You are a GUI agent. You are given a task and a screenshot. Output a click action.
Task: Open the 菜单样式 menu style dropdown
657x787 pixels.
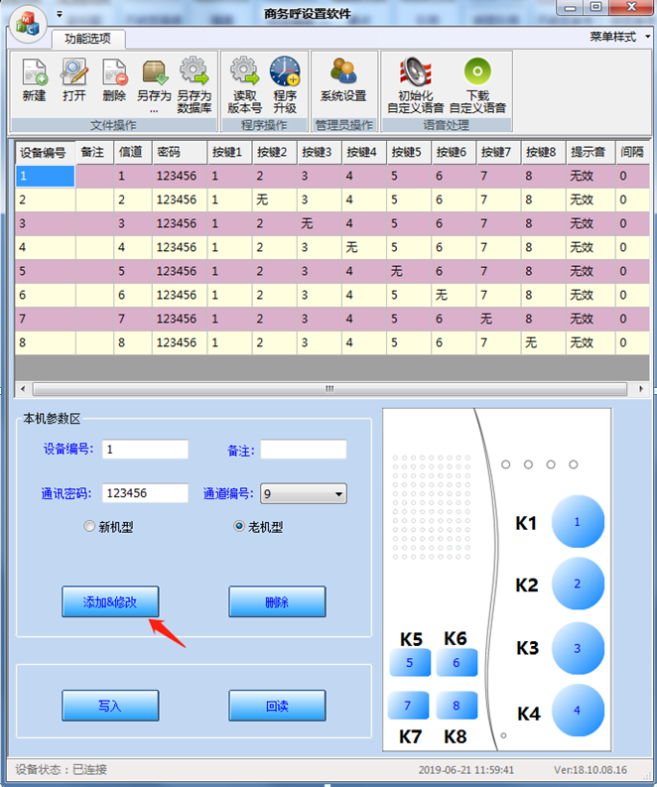tap(618, 37)
